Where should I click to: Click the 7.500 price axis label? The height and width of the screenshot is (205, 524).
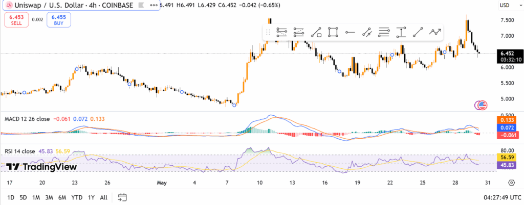507,20
